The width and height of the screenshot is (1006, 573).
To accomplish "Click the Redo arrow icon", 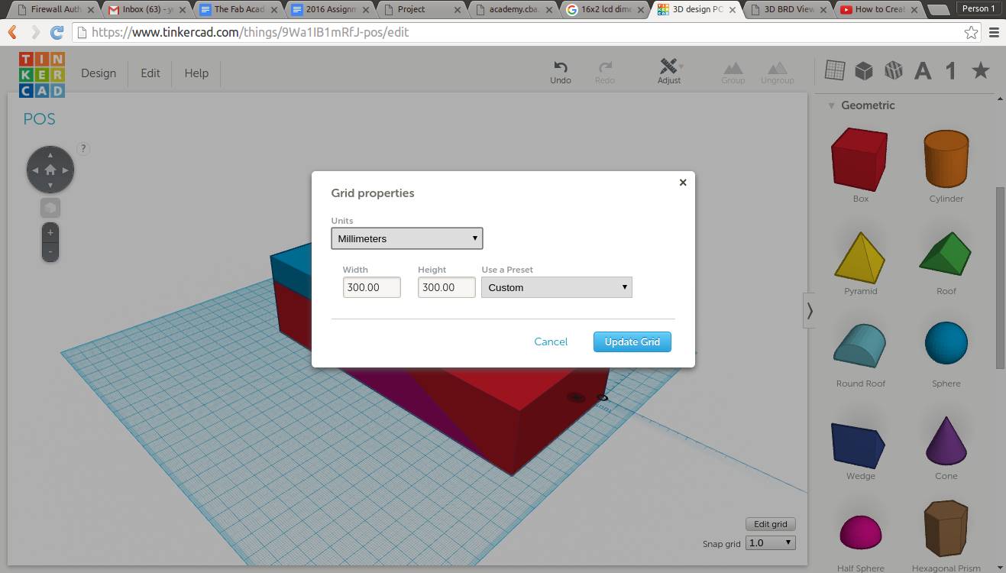I will [605, 67].
